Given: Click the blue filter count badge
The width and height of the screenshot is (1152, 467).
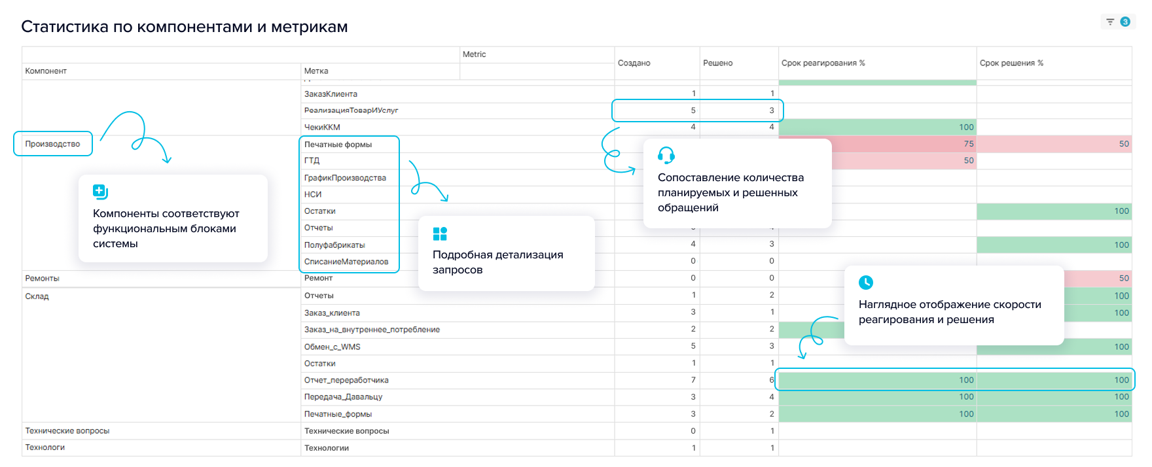Looking at the screenshot, I should (1125, 22).
